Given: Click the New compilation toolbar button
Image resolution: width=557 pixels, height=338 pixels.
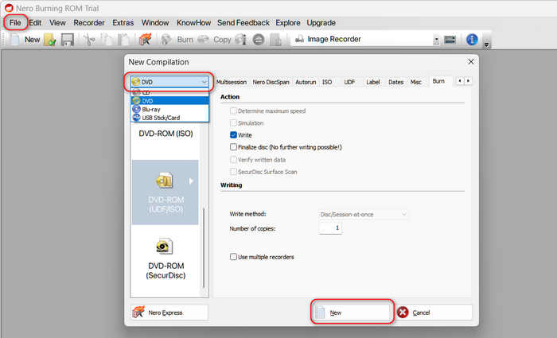Looking at the screenshot, I should coord(24,40).
